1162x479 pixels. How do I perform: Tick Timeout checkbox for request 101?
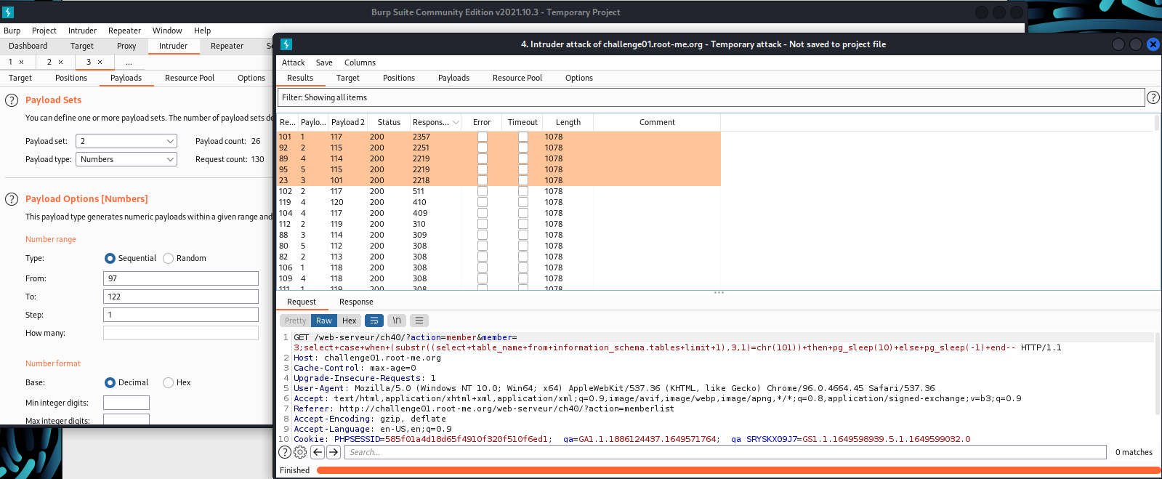[523, 137]
